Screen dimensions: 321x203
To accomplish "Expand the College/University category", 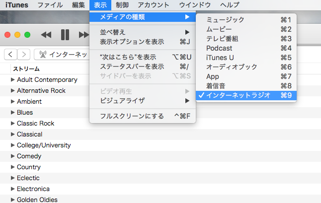I will (x=13, y=145).
